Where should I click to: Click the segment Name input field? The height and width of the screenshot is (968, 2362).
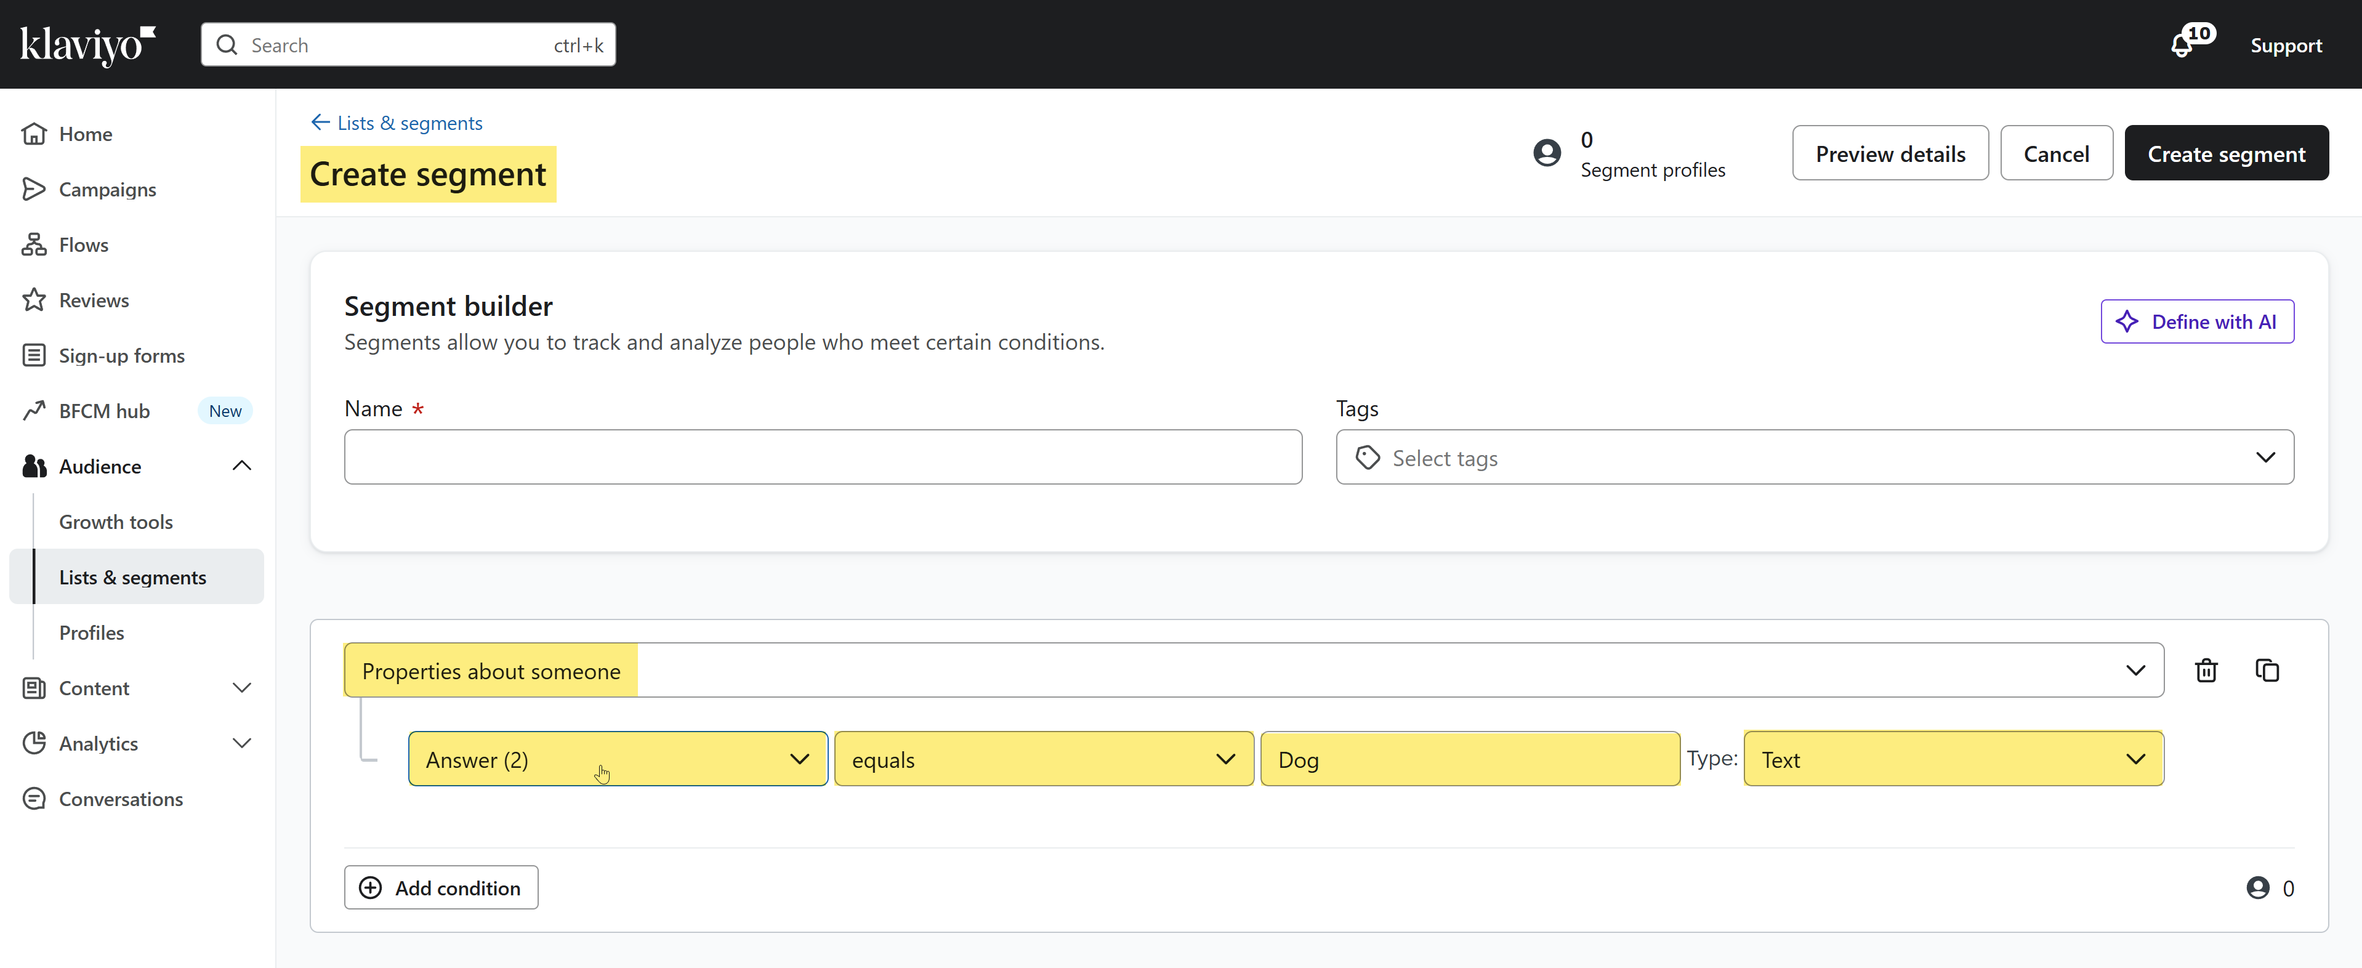pyautogui.click(x=823, y=458)
